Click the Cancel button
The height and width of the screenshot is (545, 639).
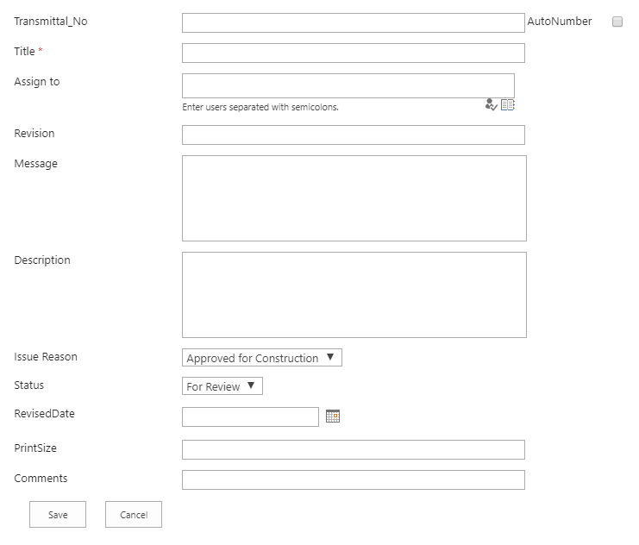pos(134,515)
